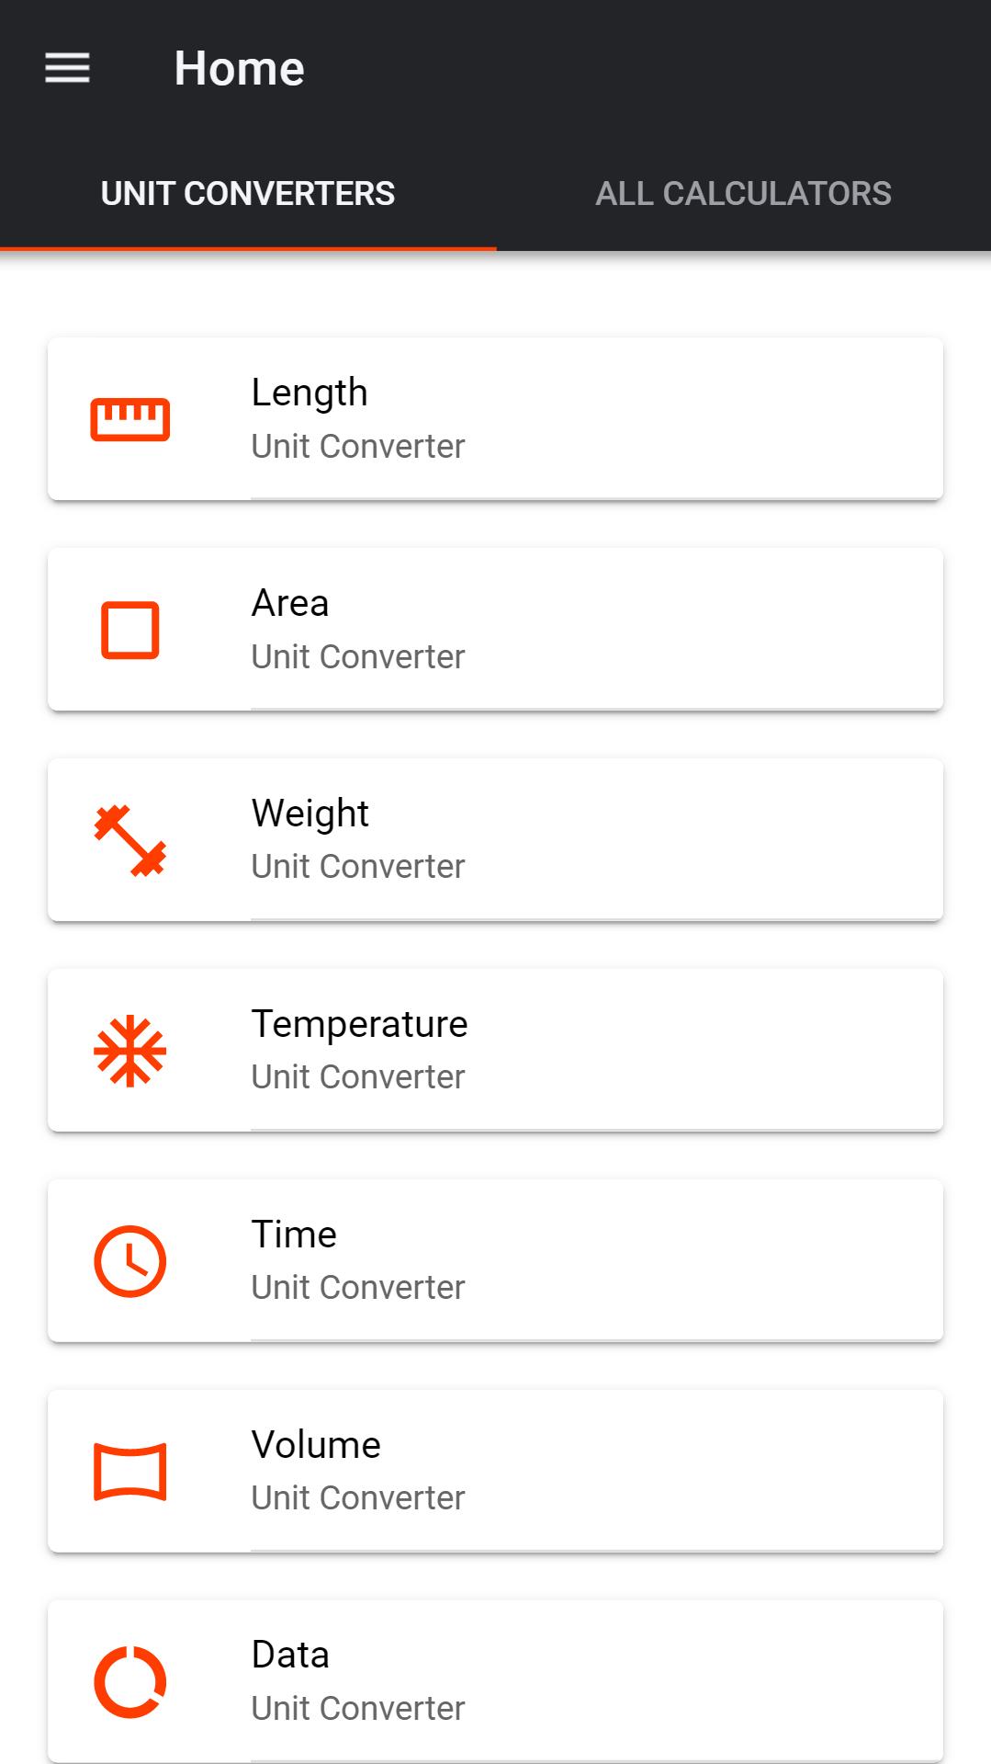Open the Length unit converter card
The width and height of the screenshot is (991, 1764).
click(495, 419)
